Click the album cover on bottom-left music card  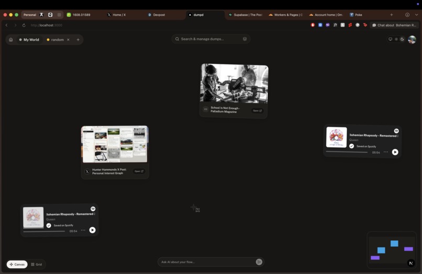34,217
